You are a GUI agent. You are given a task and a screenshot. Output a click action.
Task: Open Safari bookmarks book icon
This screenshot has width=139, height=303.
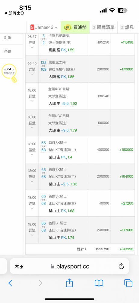click(99, 283)
